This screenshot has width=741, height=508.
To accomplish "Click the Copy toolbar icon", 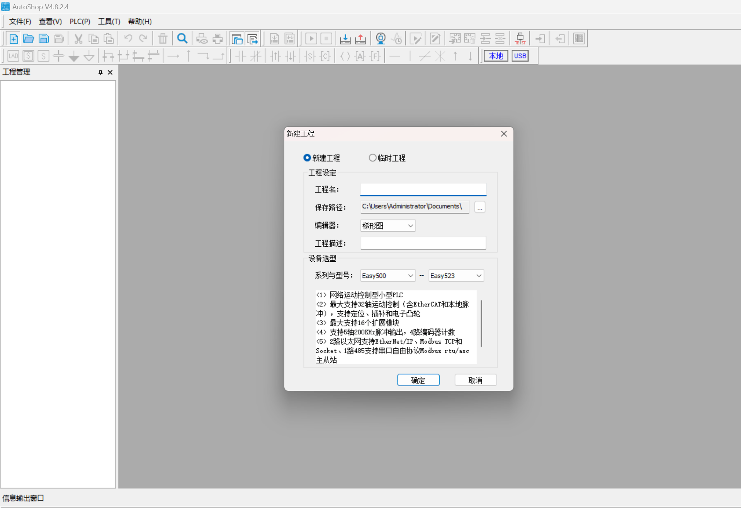I will coord(93,39).
